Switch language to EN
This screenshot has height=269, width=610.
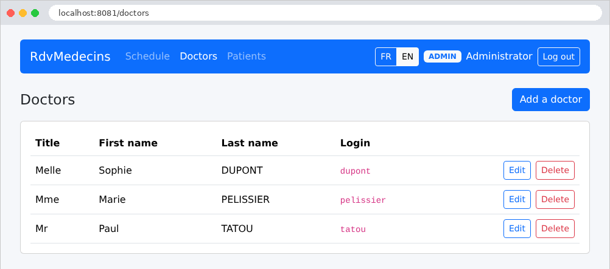click(x=407, y=56)
